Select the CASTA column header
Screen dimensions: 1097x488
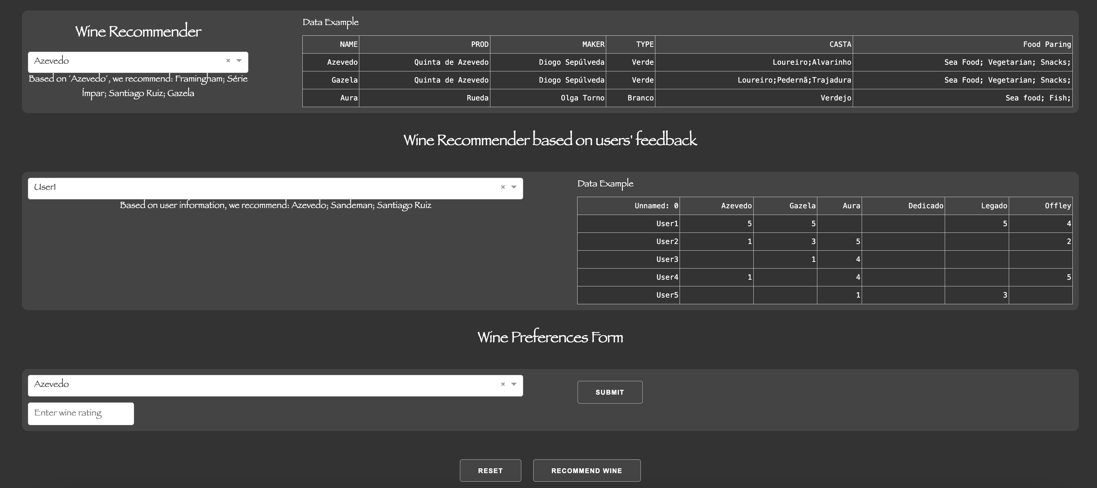click(x=754, y=44)
